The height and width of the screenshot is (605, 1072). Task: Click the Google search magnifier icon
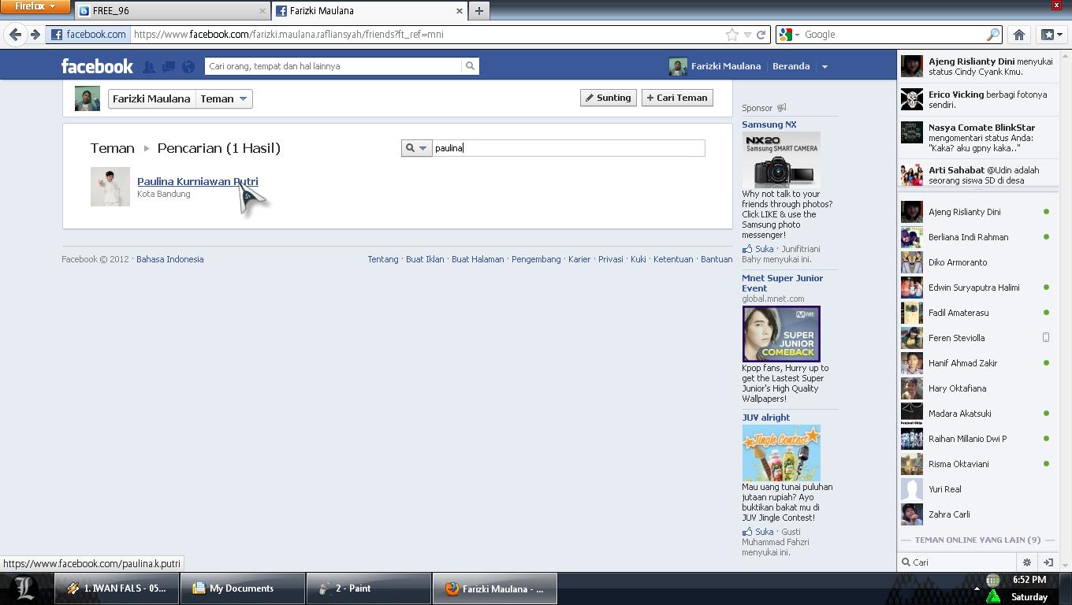[x=993, y=35]
